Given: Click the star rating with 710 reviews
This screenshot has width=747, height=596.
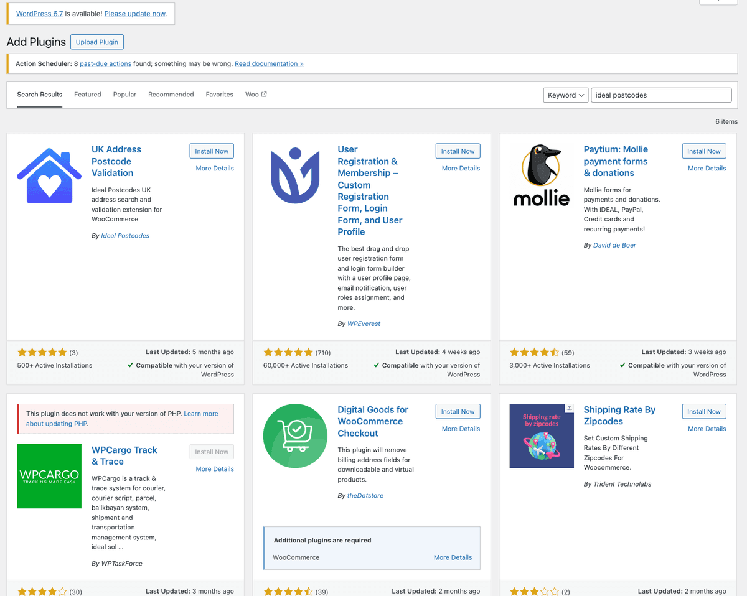Looking at the screenshot, I should click(288, 352).
